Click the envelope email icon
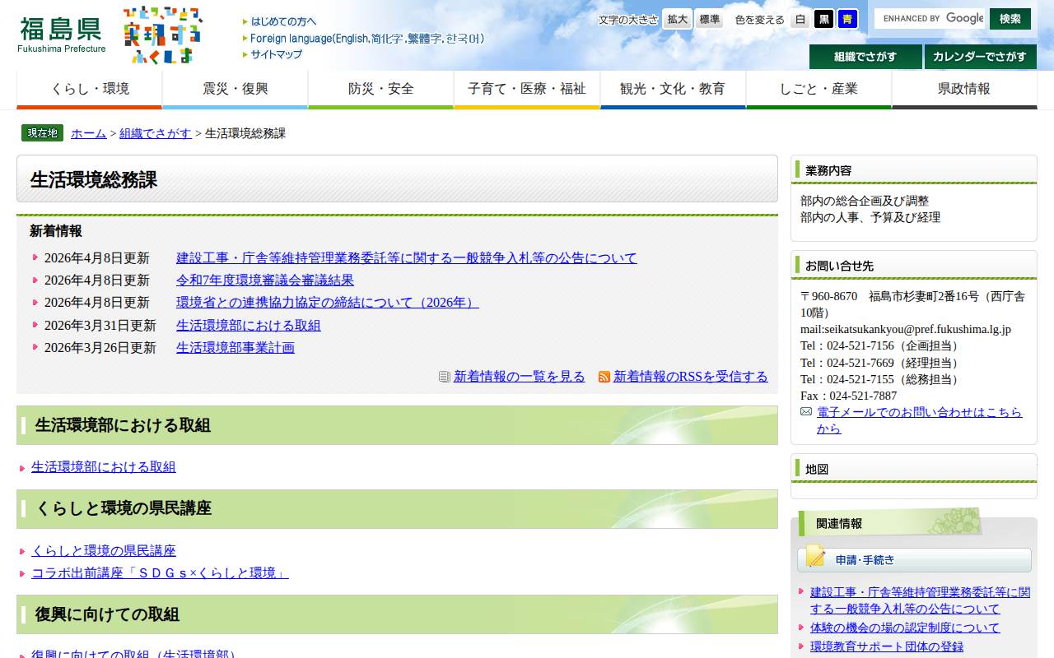 click(x=806, y=411)
